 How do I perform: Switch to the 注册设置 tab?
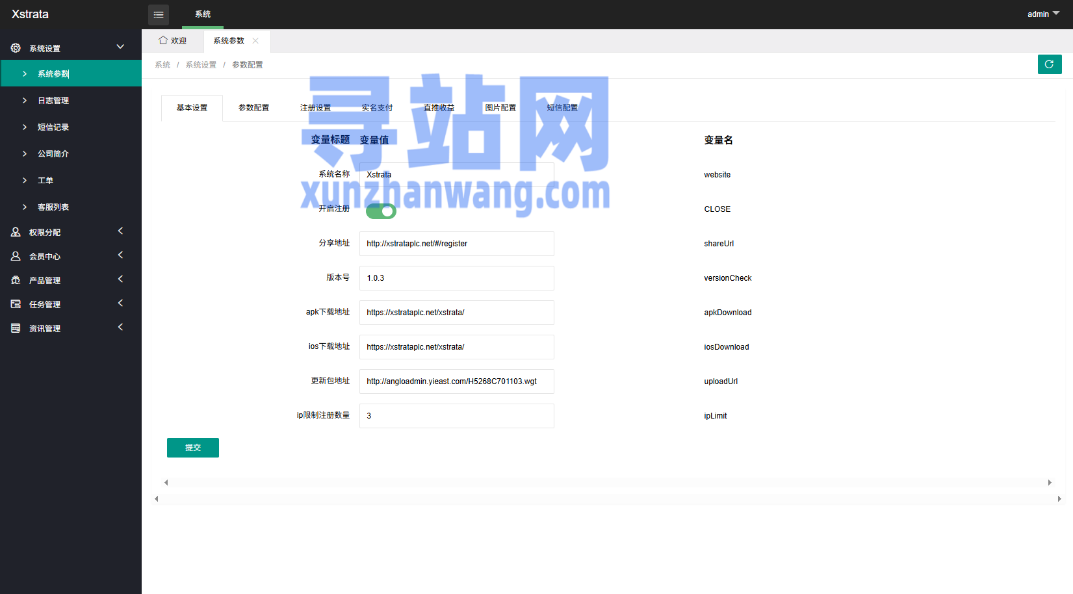315,108
